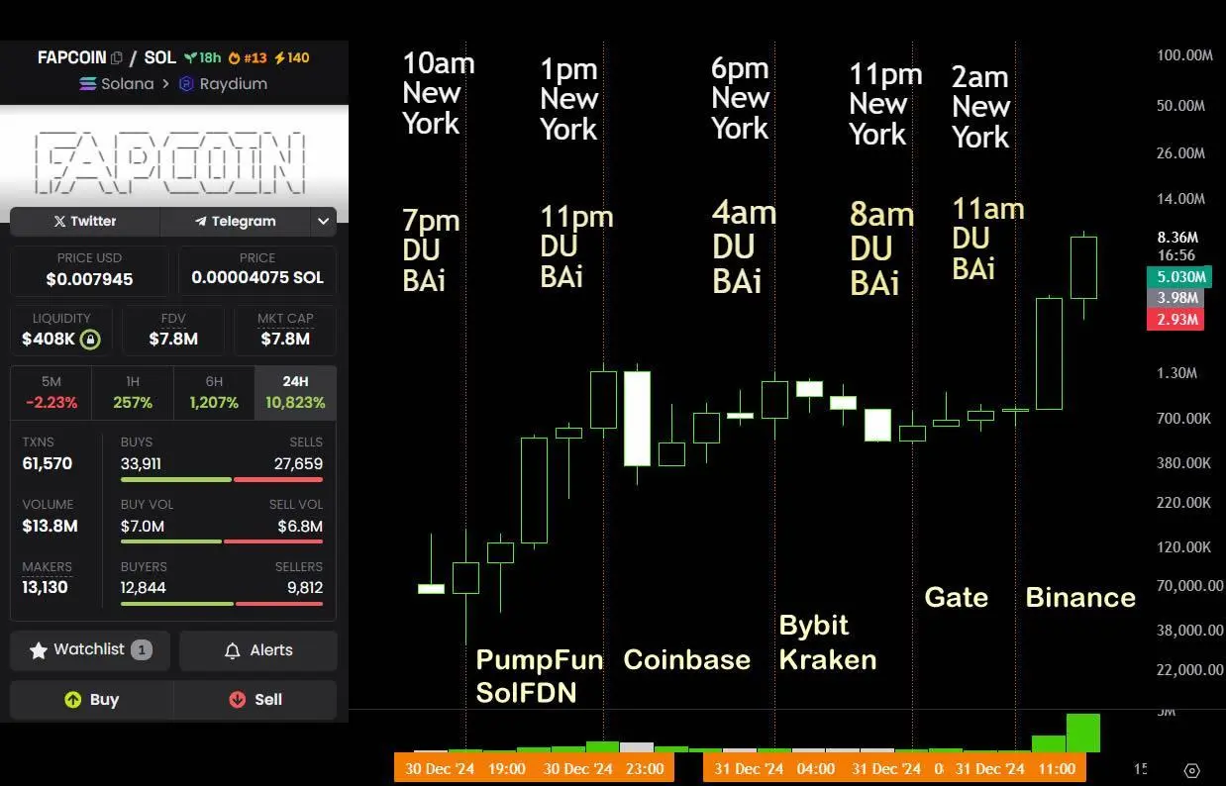Click the SELLS count 27,659

tap(298, 463)
